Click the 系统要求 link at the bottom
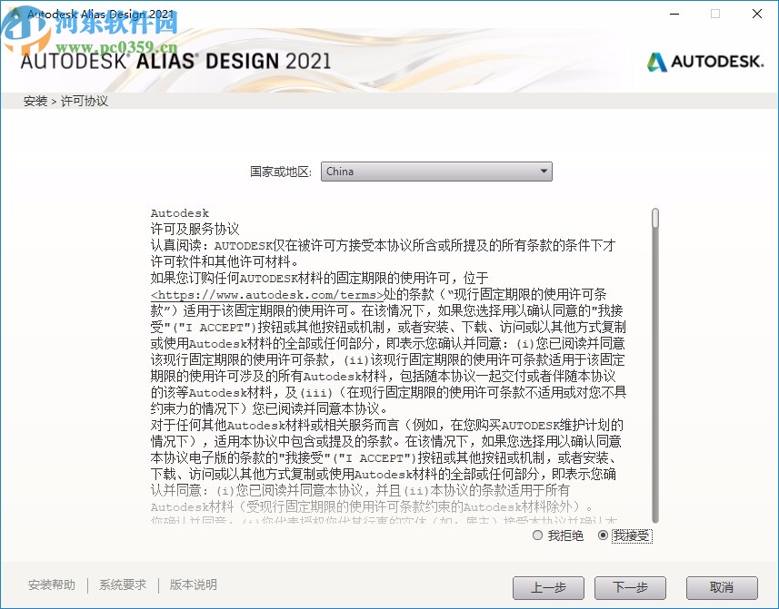Viewport: 779px width, 609px height. tap(122, 585)
